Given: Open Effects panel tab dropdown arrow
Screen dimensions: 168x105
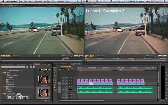Looking at the screenshot, I should [x=40, y=65].
